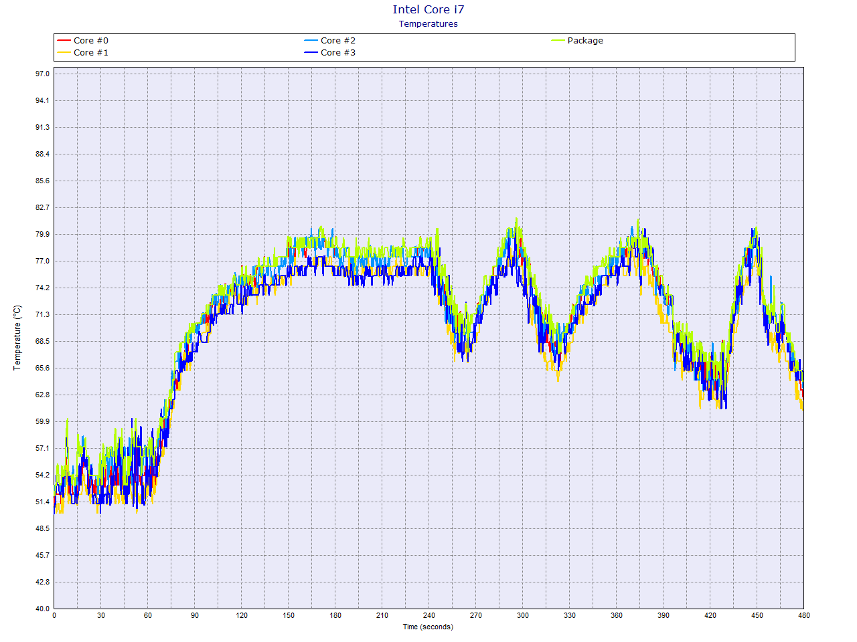The width and height of the screenshot is (857, 642).
Task: Click the 79.9 temperature axis value
Action: point(42,234)
